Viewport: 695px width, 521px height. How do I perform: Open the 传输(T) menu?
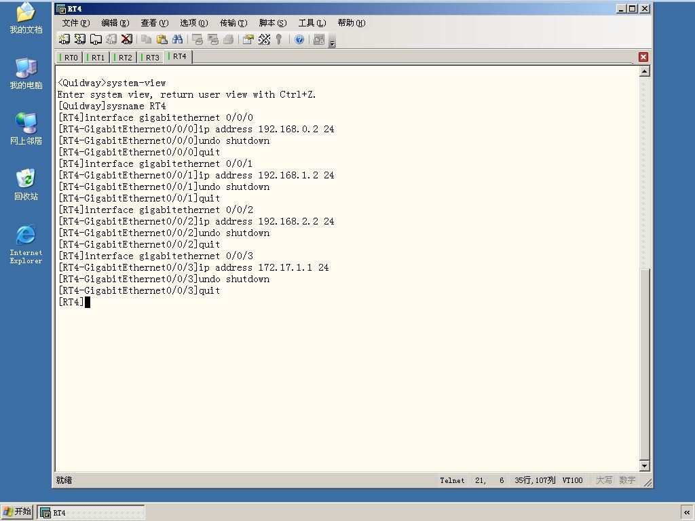[233, 23]
